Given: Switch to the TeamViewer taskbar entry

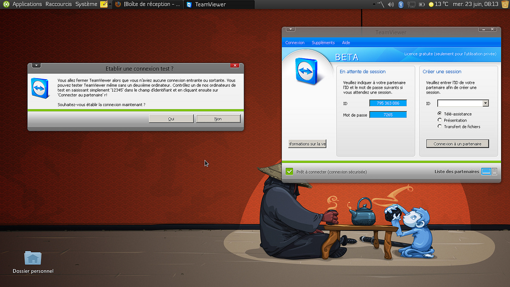Looking at the screenshot, I should [x=220, y=4].
